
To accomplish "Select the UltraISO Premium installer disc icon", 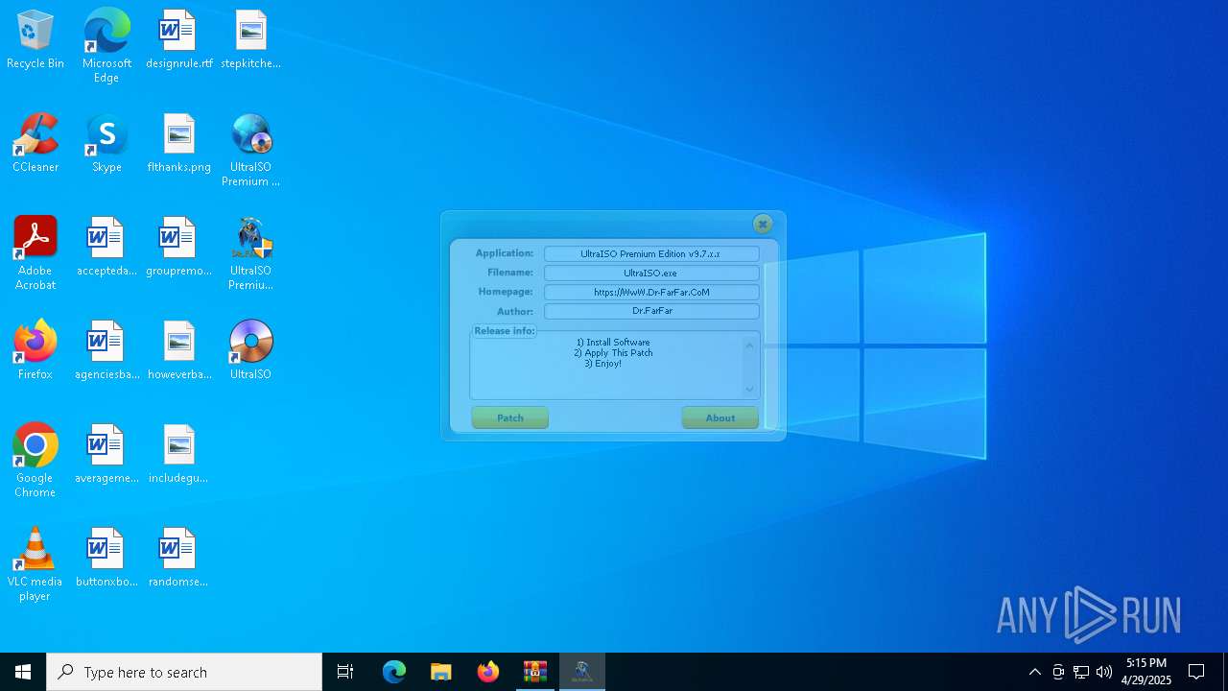I will tap(250, 151).
